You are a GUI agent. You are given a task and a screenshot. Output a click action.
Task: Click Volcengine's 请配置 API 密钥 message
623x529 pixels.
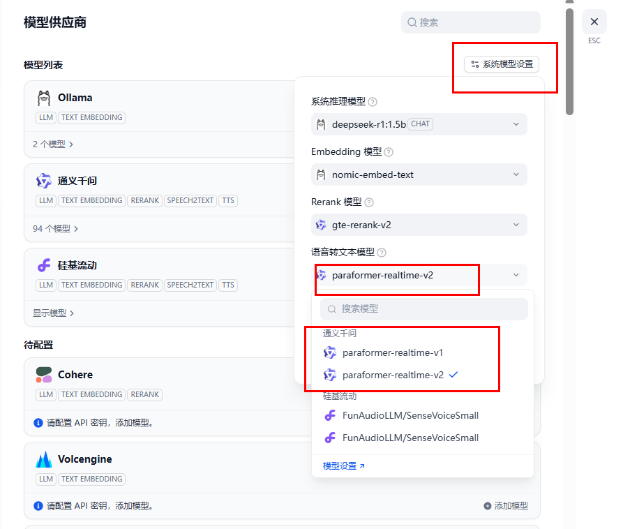[99, 506]
